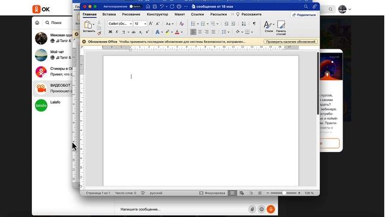Select Web Layout view in status bar

click(242, 193)
